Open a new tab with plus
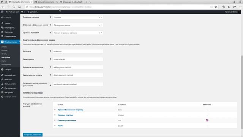The height and width of the screenshot is (137, 243). [x=86, y=2]
